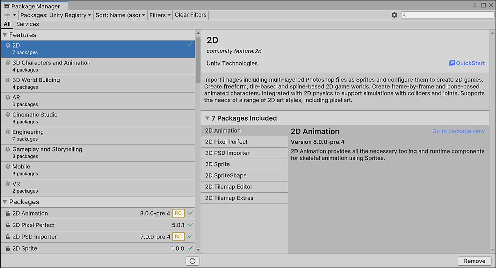Open the Packages: Unity Registry dropdown

coord(56,15)
